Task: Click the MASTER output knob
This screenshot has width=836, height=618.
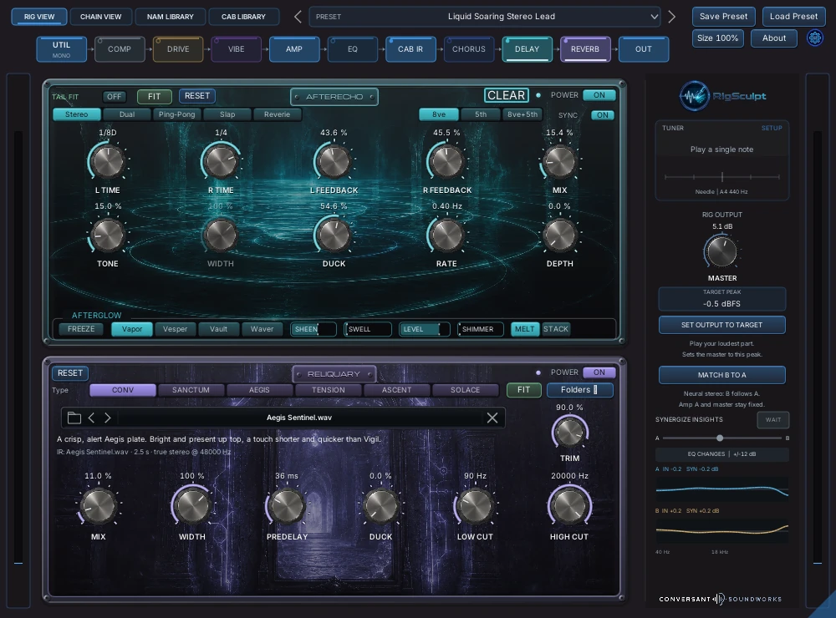Action: point(722,252)
